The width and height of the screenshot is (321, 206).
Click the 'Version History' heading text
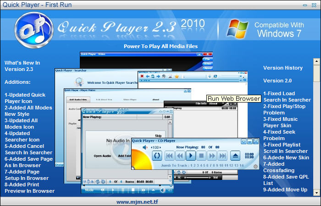[283, 68]
